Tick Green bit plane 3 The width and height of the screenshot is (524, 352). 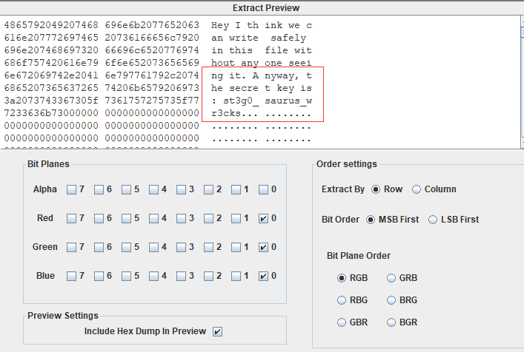pyautogui.click(x=181, y=247)
